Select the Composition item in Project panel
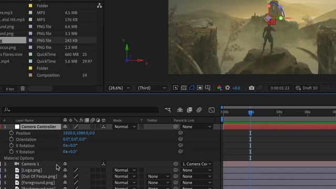Image resolution: width=336 pixels, height=189 pixels. tap(48, 75)
